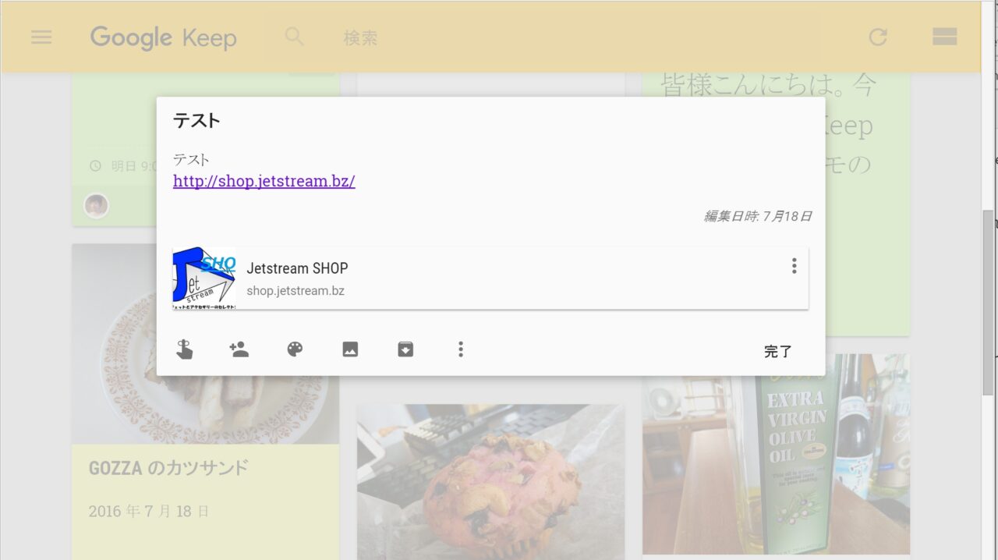This screenshot has height=560, width=998.
Task: Archive the note with the archive icon
Action: click(405, 349)
